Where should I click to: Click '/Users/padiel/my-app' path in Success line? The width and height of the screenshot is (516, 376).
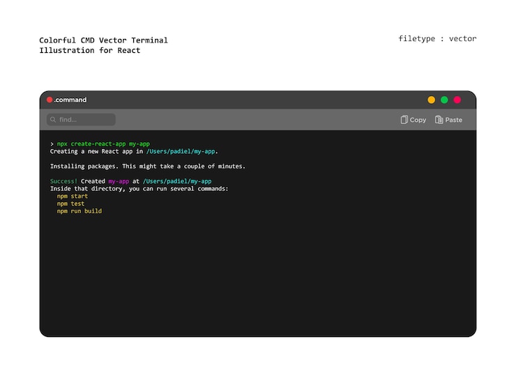pos(177,182)
